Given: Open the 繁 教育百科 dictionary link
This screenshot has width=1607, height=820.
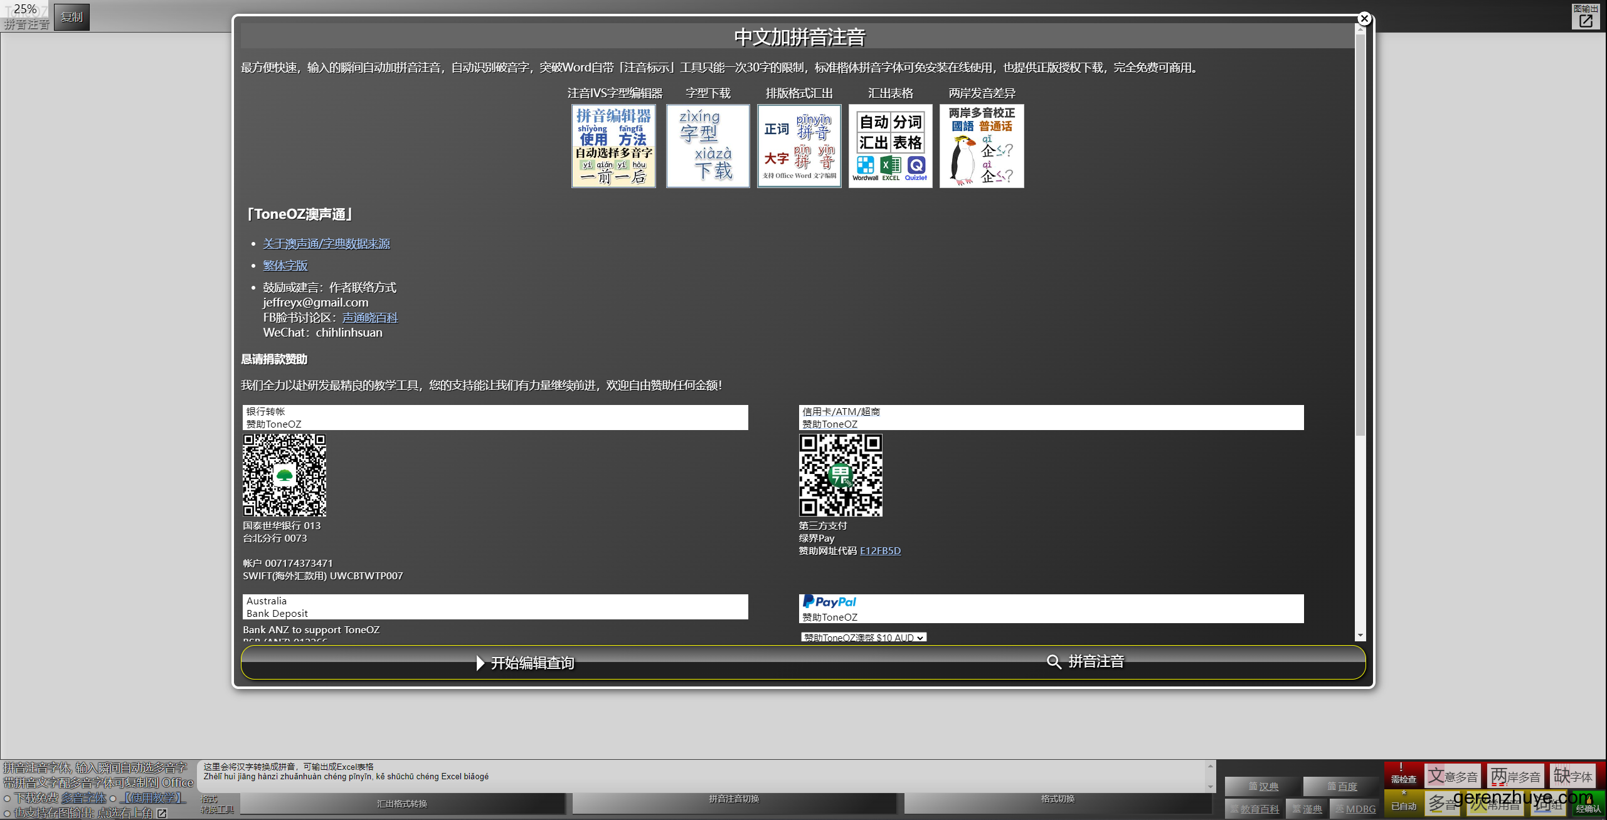Looking at the screenshot, I should [x=1254, y=809].
